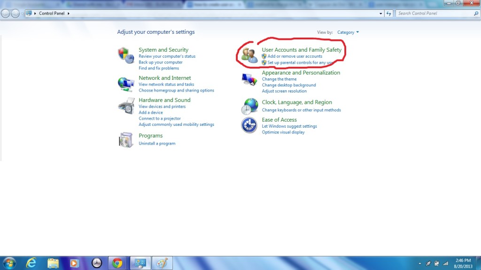
Task: Open the Windows Start orb
Action: (9, 263)
